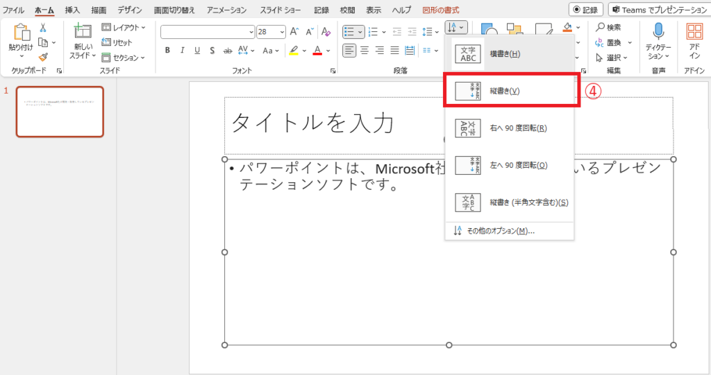
Task: Select Rotate right 90 degrees (右へ 90 度回転)
Action: point(510,128)
